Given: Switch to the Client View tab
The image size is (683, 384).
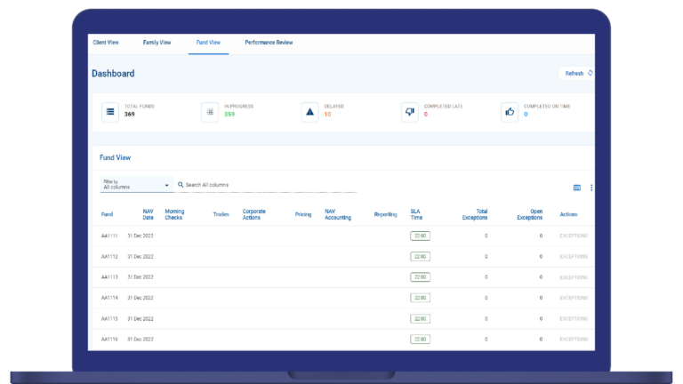Looking at the screenshot, I should pyautogui.click(x=106, y=43).
